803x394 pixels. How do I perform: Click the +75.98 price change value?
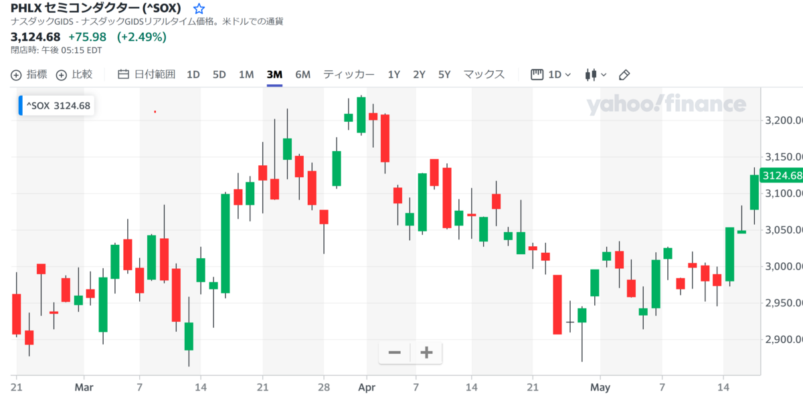click(x=87, y=37)
